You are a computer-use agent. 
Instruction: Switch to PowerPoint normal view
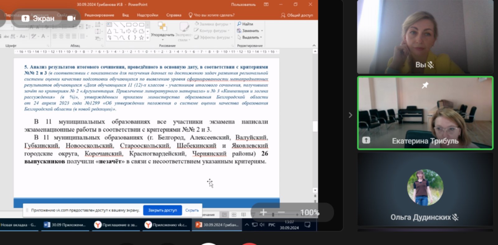(224, 214)
